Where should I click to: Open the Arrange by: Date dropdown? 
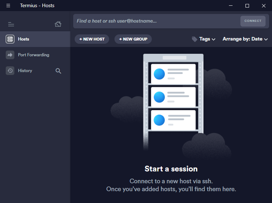tap(245, 39)
